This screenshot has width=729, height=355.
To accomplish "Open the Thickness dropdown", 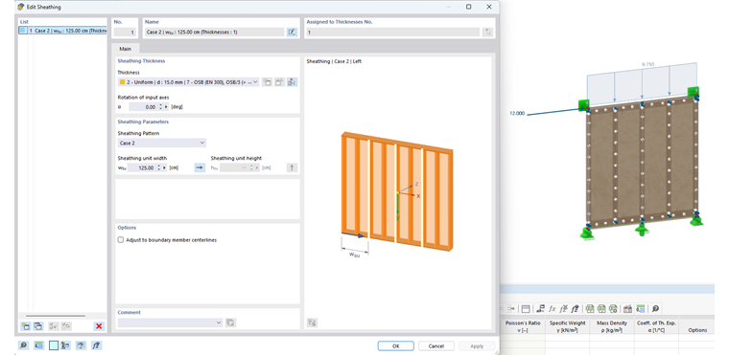I will [255, 82].
